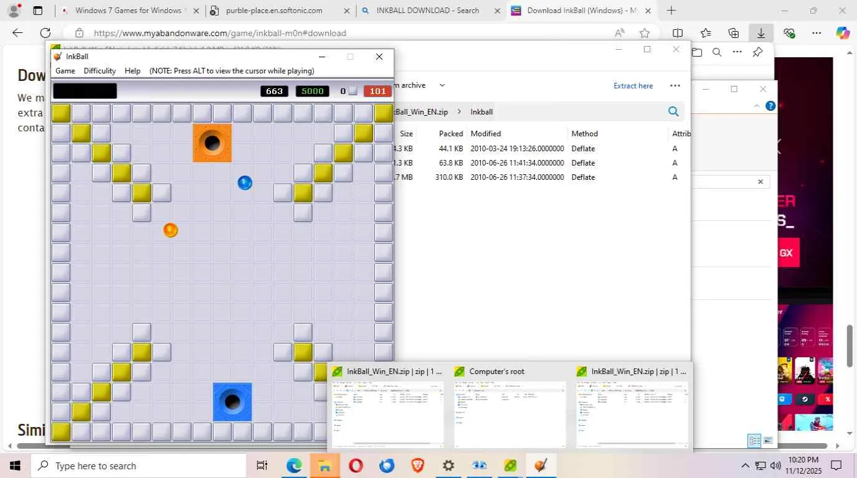Click the orange ball on the InkBall board

(170, 230)
